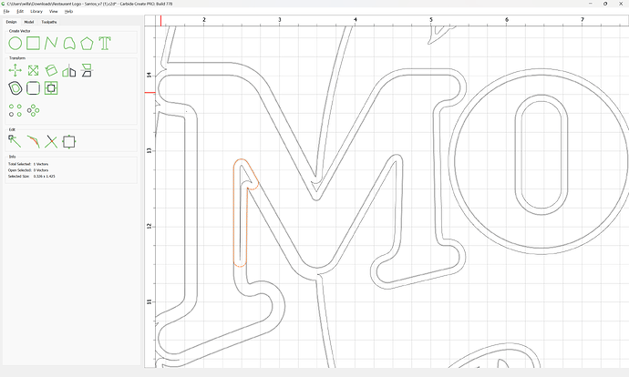Open the Rotate transform tool
629x377 pixels.
51,70
